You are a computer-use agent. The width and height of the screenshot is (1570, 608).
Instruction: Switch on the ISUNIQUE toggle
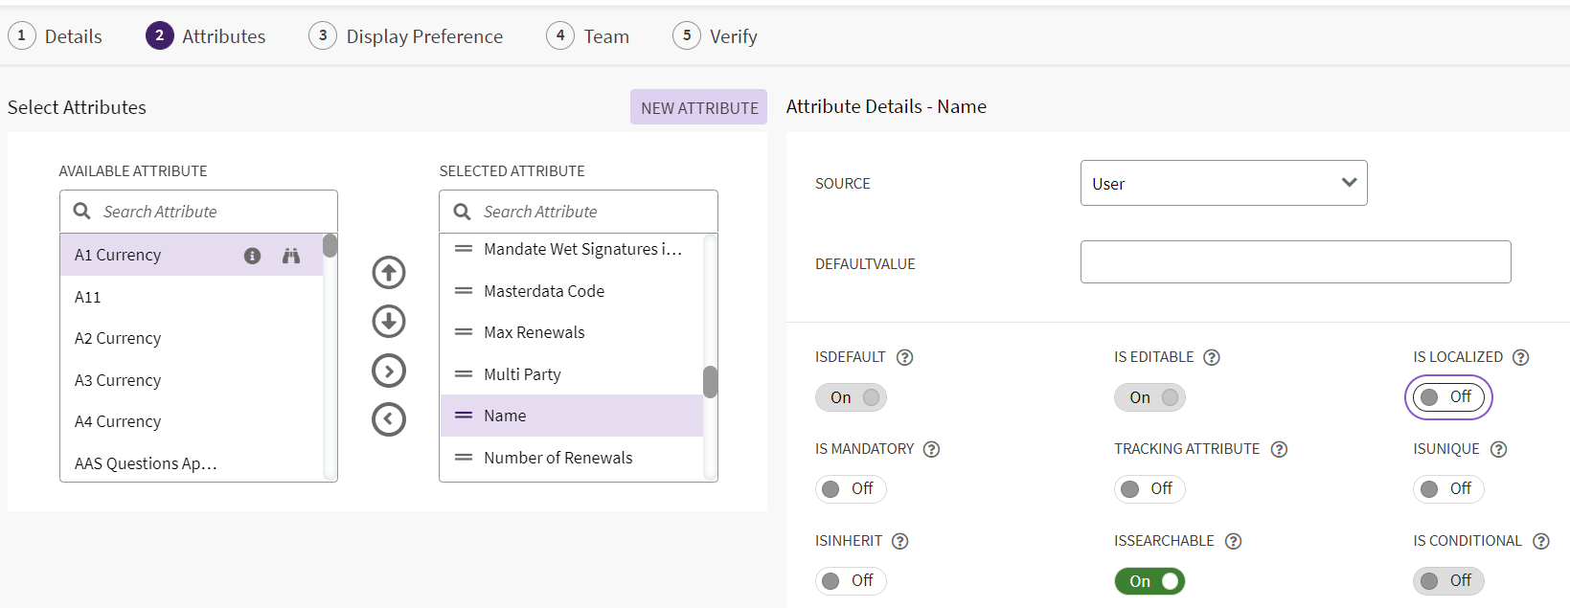click(x=1447, y=489)
